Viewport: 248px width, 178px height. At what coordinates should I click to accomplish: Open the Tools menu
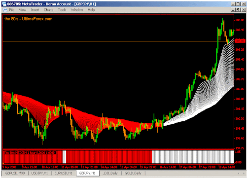point(62,10)
